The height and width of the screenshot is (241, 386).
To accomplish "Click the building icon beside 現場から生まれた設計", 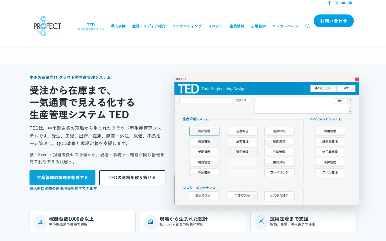I will pos(151,221).
